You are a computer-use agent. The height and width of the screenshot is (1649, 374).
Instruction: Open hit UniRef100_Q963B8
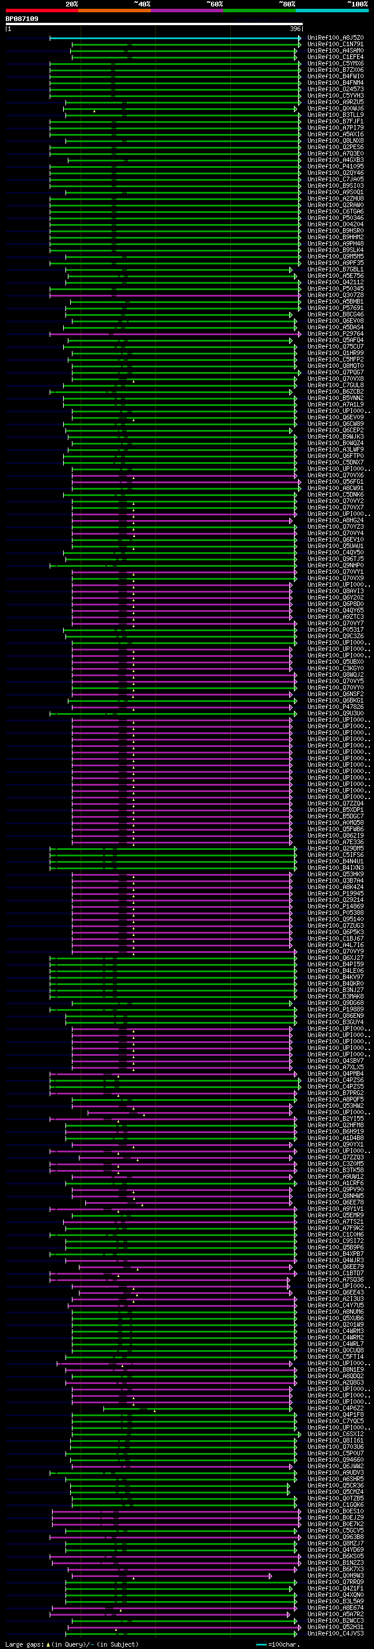(x=335, y=1536)
